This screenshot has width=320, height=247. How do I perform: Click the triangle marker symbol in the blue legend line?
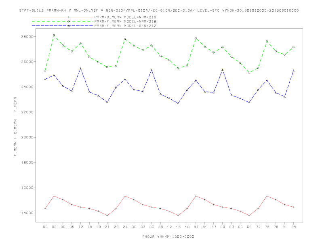coord(69,26)
